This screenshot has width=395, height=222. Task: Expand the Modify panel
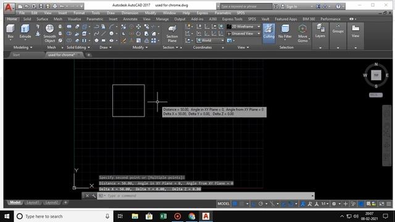point(140,47)
